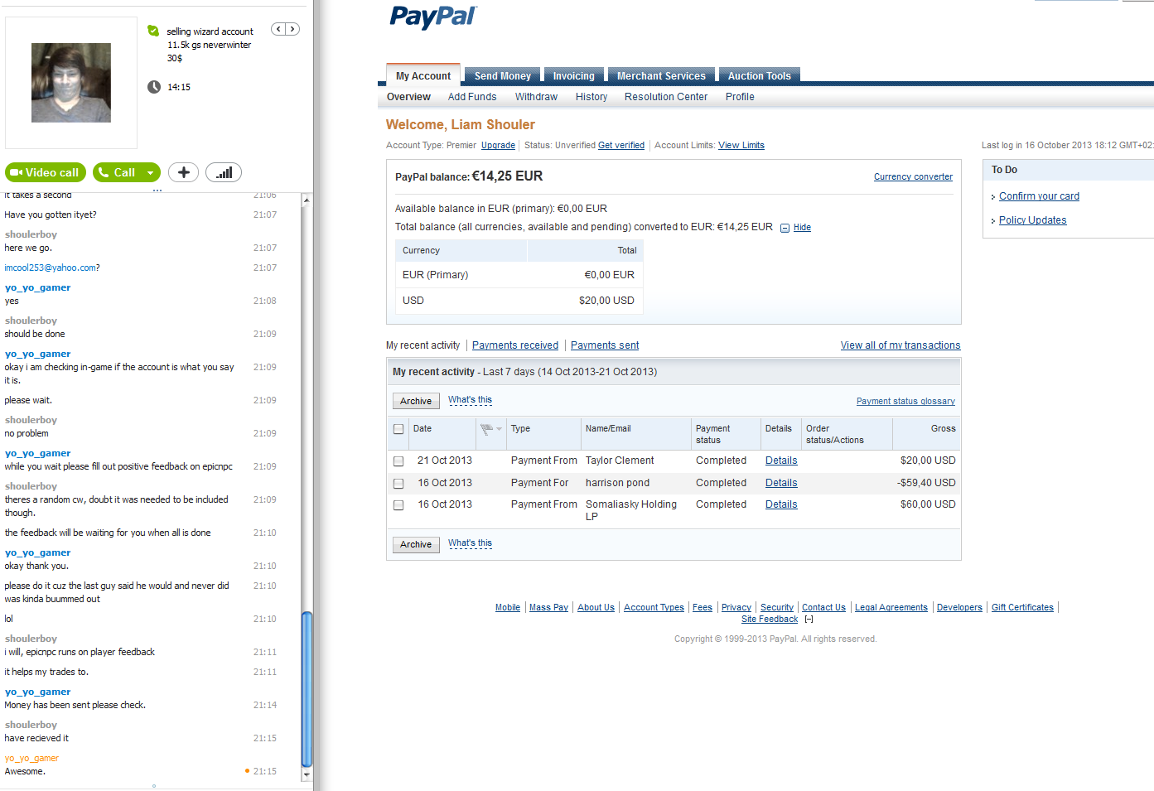
Task: Click the bottom Archive button
Action: [416, 544]
